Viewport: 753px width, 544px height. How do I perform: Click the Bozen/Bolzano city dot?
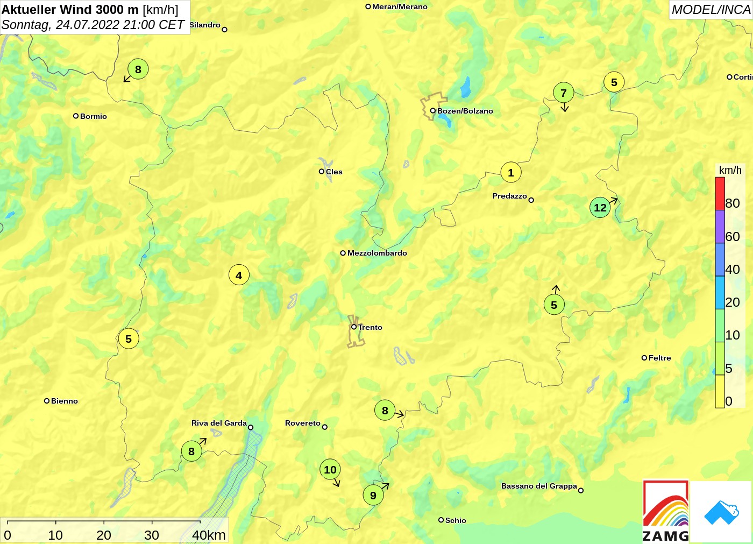pos(432,111)
